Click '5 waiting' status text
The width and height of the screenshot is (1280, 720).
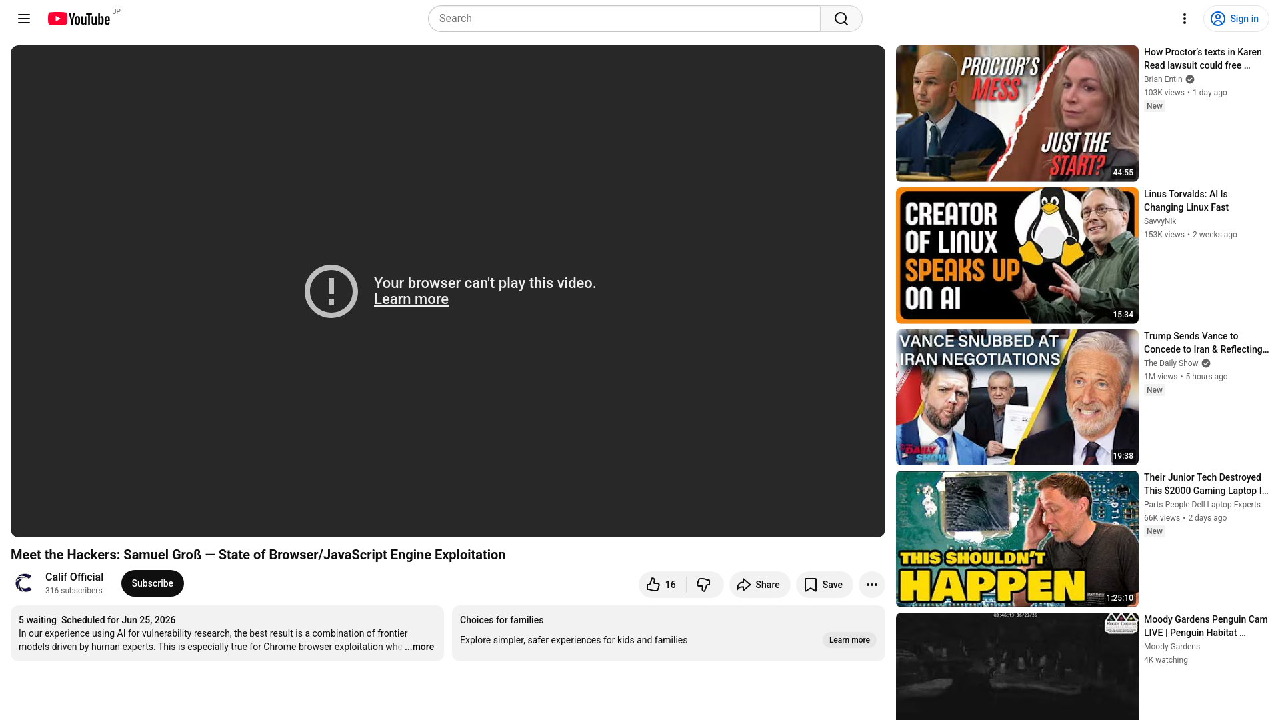tap(37, 620)
